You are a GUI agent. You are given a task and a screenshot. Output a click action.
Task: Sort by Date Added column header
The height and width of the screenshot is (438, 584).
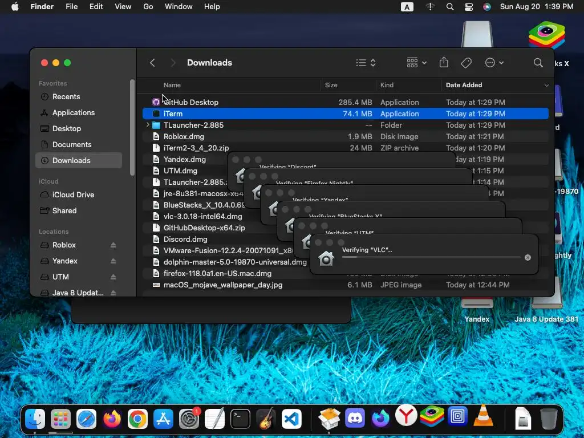pos(464,85)
